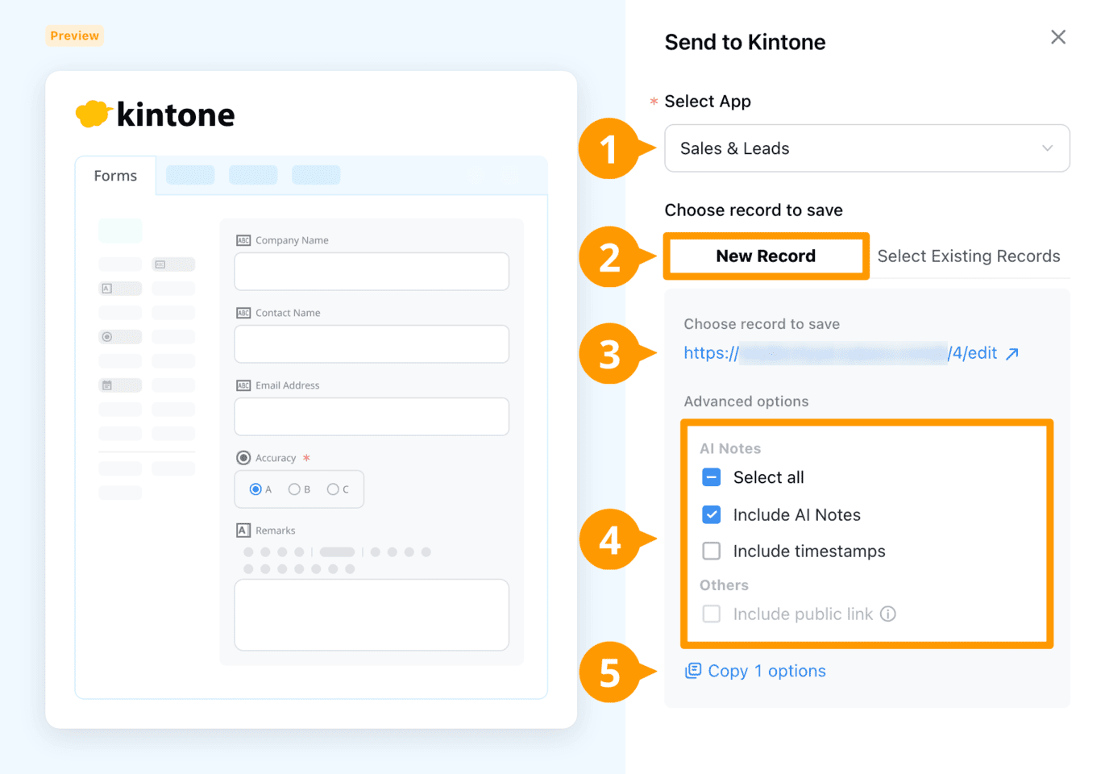Click the Email Address input field
1105x774 pixels.
click(372, 417)
